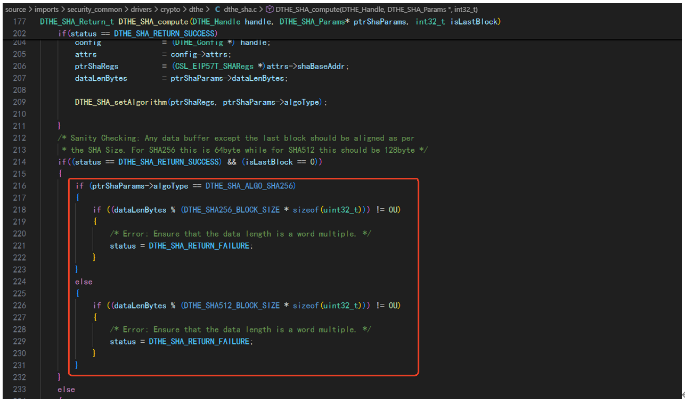
Task: Click line number 216 in gutter
Action: pyautogui.click(x=19, y=186)
